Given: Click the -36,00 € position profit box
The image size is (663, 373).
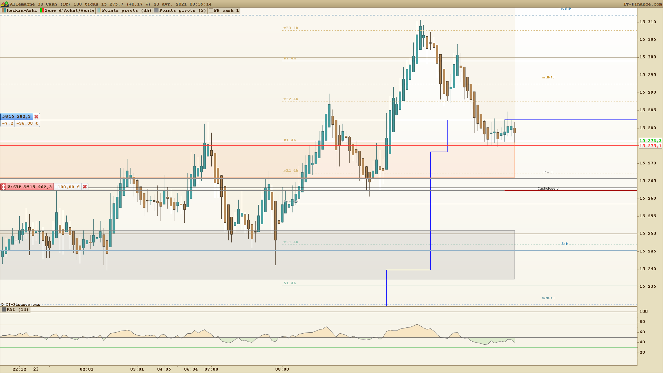Looking at the screenshot, I should pos(27,123).
